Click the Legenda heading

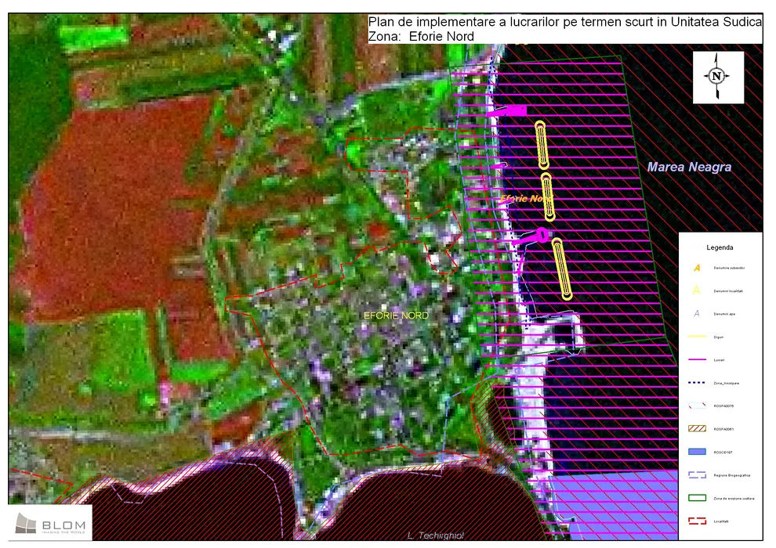coord(720,247)
